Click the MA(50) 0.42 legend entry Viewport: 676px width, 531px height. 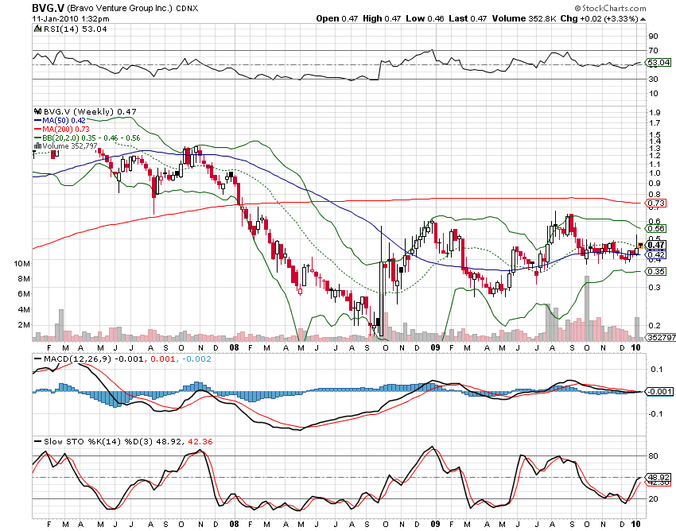pyautogui.click(x=60, y=121)
